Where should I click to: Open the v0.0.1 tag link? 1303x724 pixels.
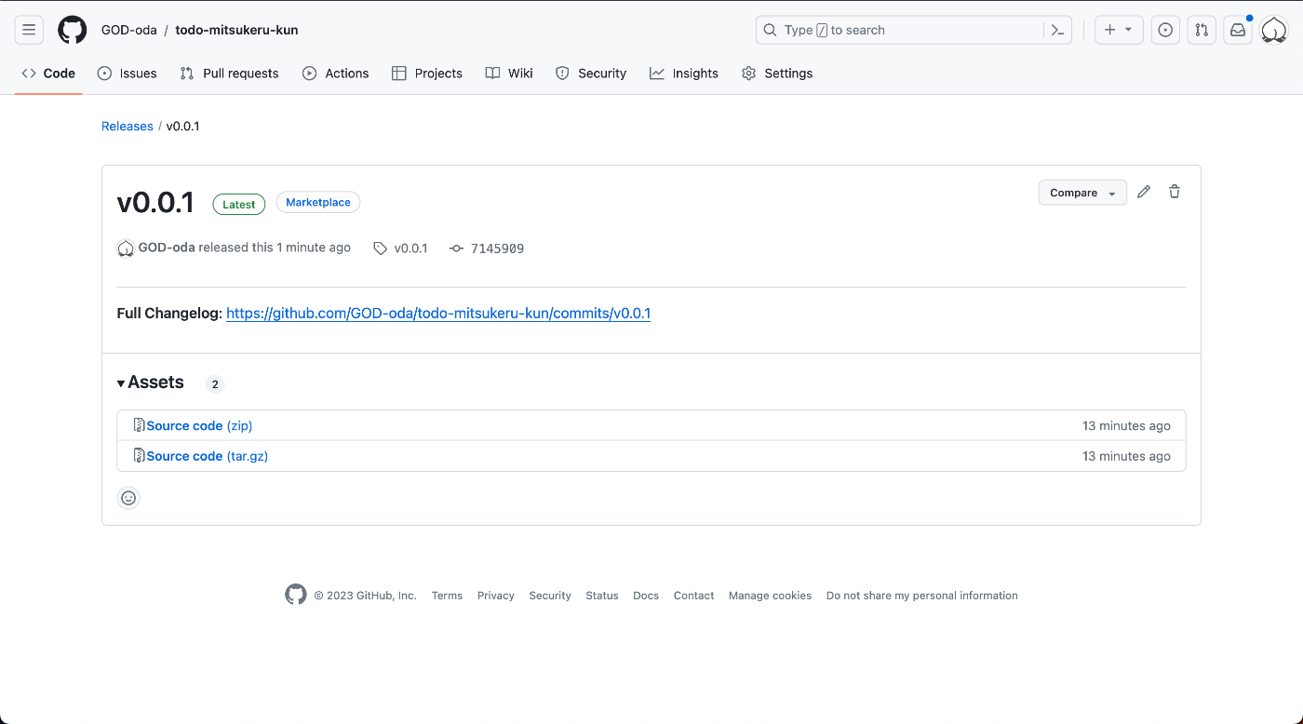(400, 248)
